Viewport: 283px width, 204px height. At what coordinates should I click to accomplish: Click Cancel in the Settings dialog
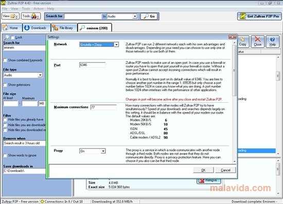[225, 170]
